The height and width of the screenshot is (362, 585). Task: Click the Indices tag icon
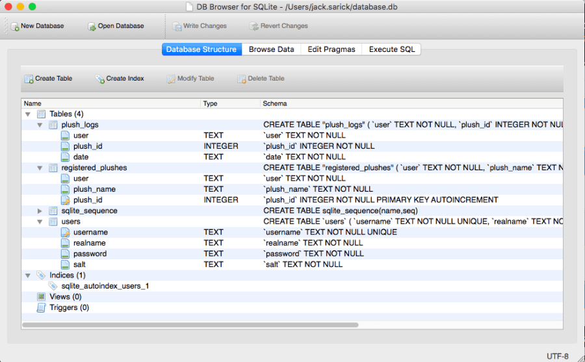pos(41,276)
